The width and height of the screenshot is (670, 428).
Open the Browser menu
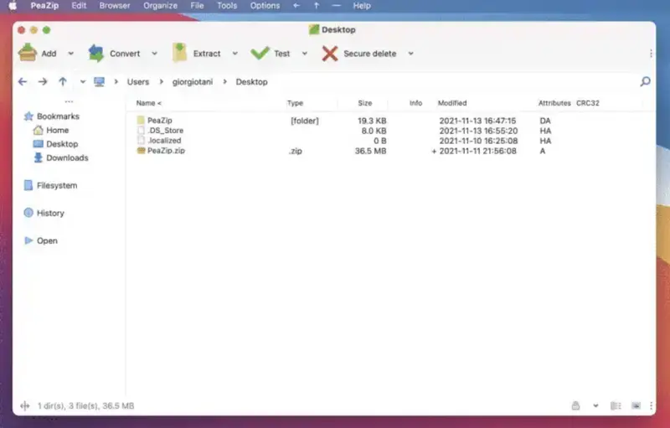point(115,6)
